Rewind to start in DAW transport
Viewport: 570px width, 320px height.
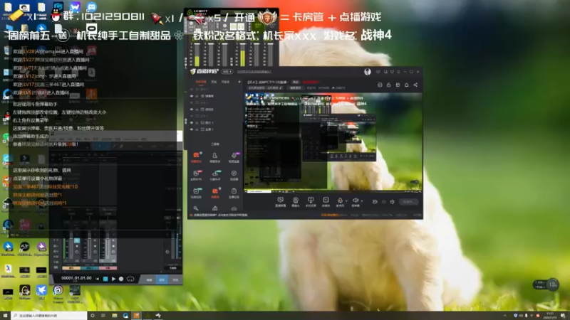pyautogui.click(x=97, y=279)
